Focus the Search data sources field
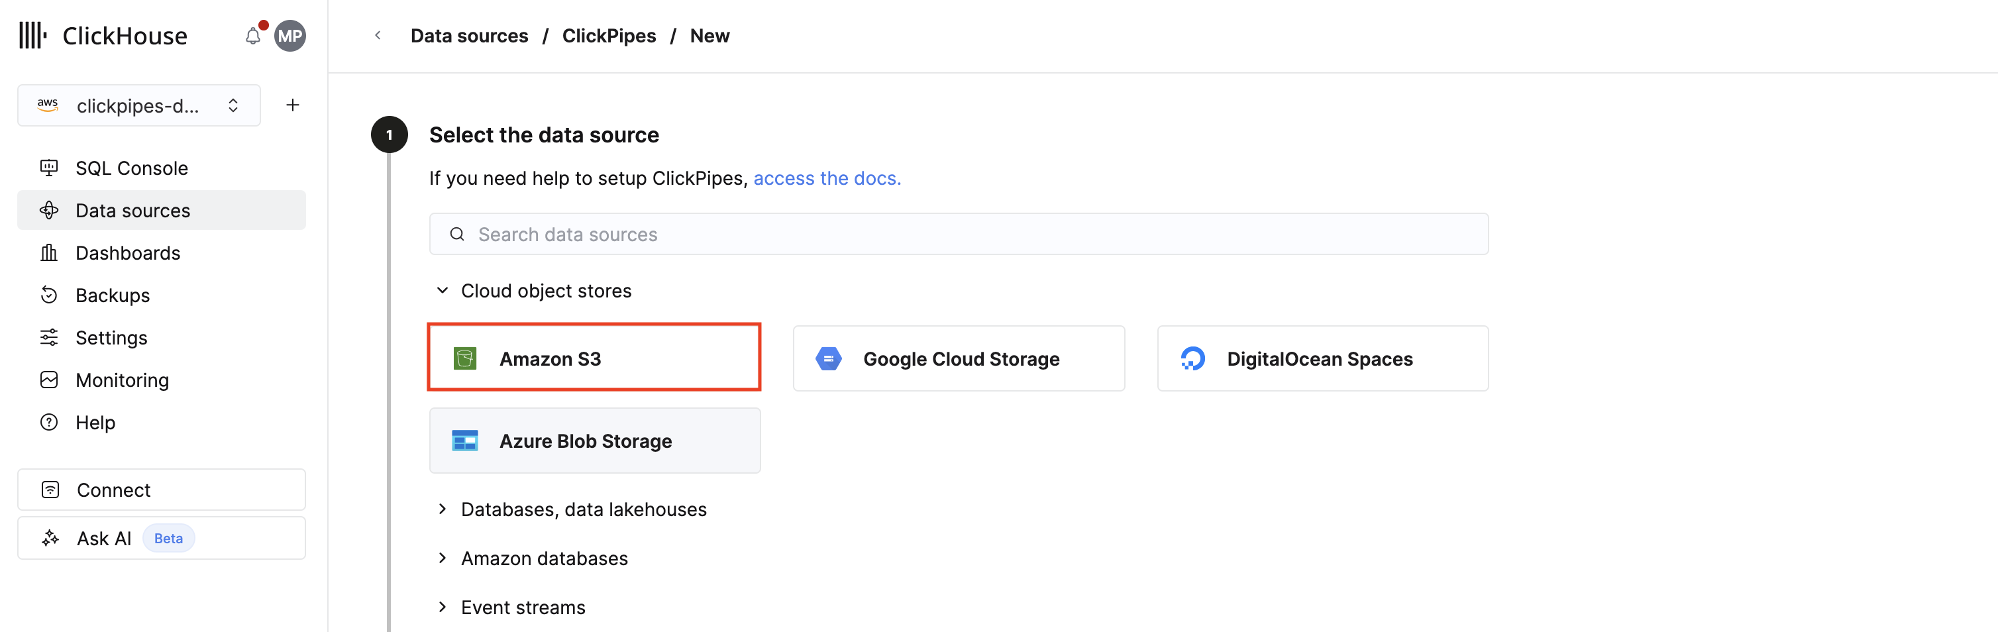The width and height of the screenshot is (1998, 632). click(958, 235)
